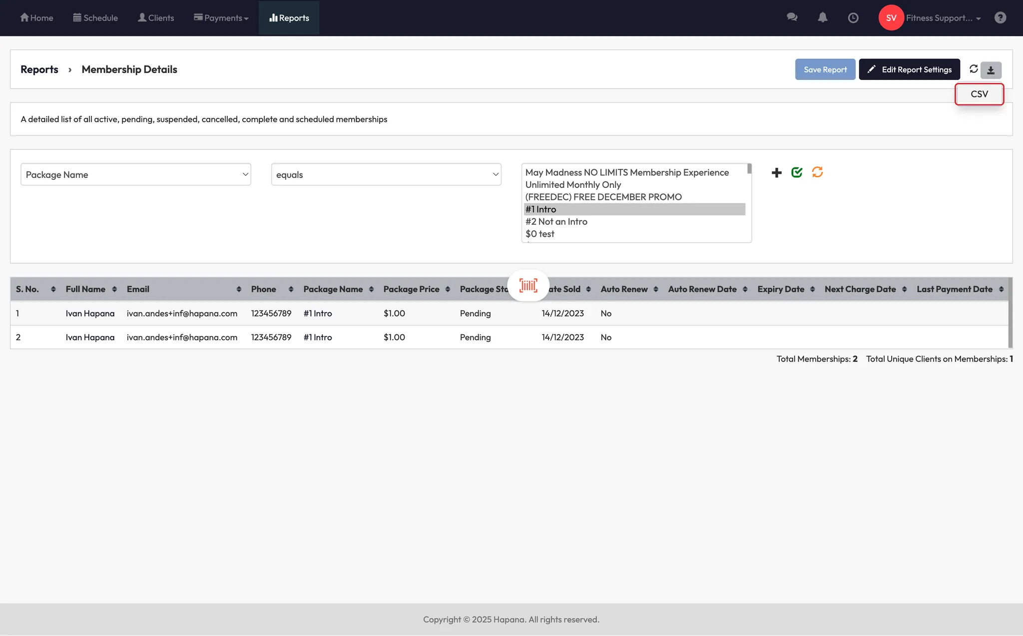Click the Save Report button
Screen dimensions: 1023x636
[825, 69]
